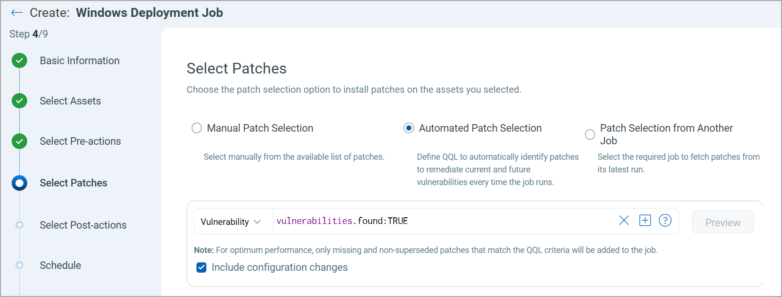Open the Select Post-actions step
Viewport: 782px width, 297px height.
click(x=83, y=225)
